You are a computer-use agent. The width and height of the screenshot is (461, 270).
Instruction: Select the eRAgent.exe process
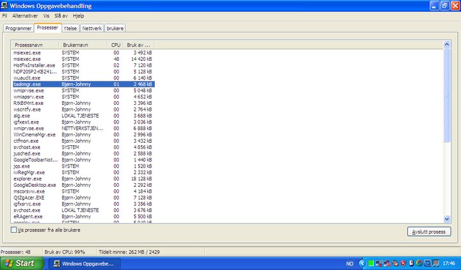point(83,217)
